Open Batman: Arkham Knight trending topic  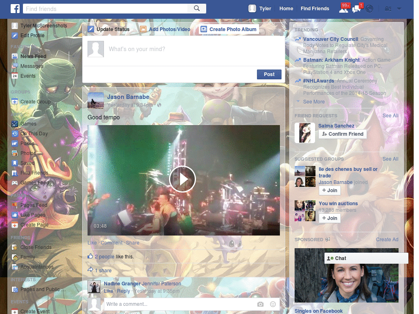click(331, 60)
